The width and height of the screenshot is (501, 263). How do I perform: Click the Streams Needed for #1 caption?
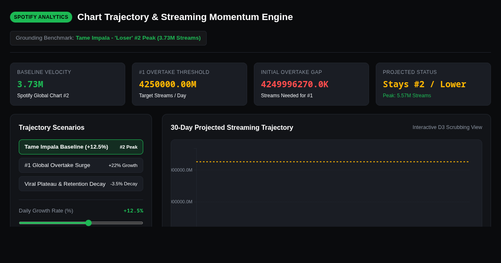tap(287, 96)
